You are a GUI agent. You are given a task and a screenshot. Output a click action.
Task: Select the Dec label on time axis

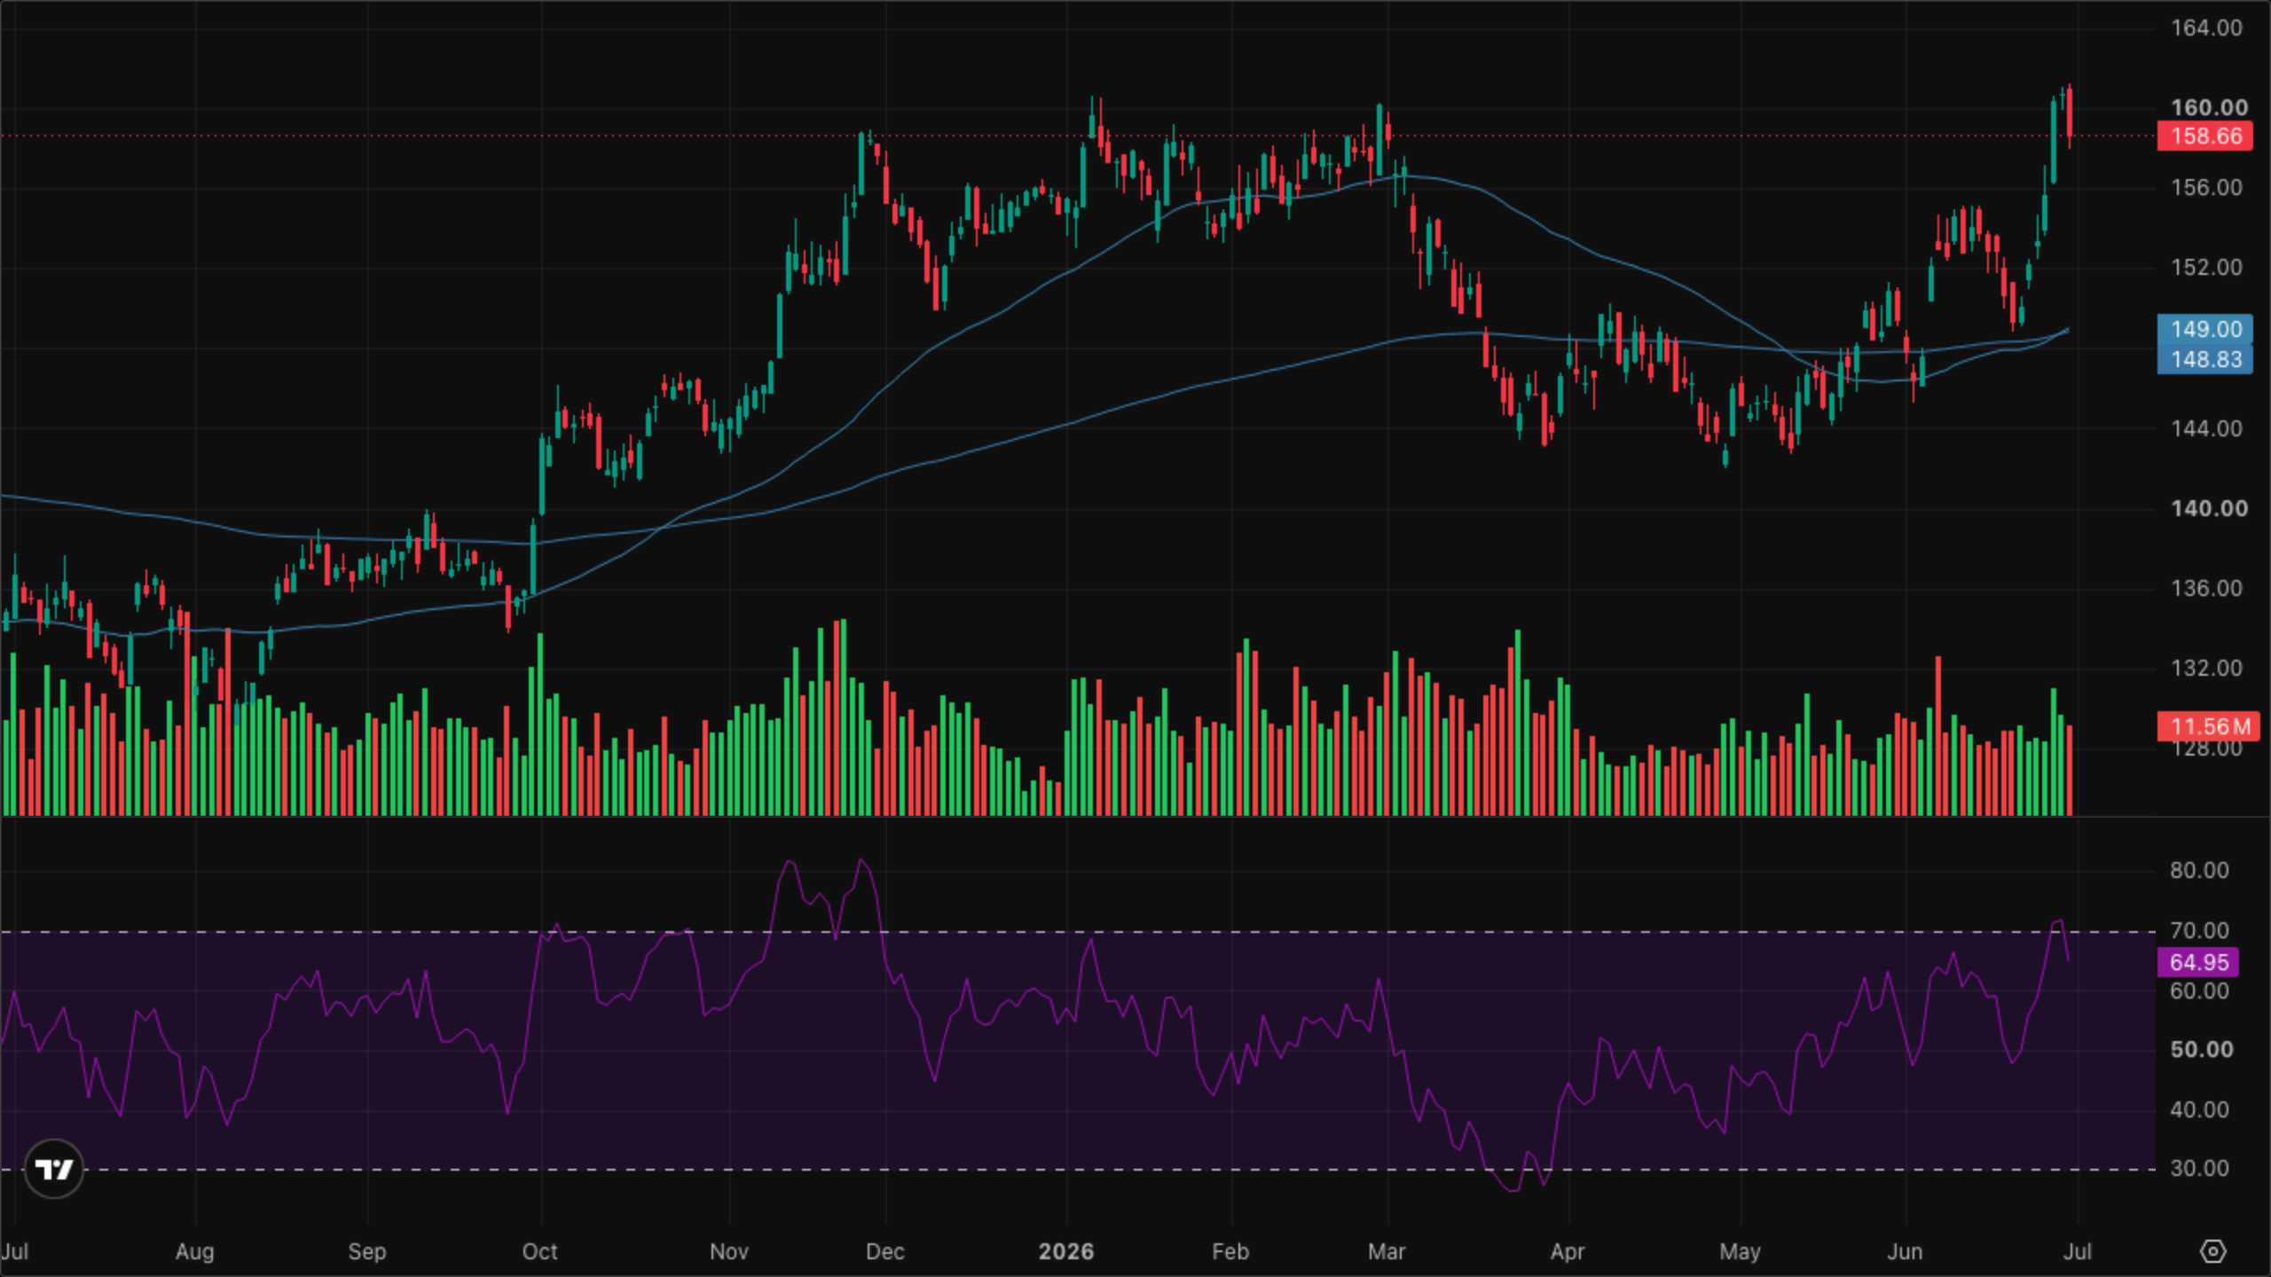click(884, 1251)
